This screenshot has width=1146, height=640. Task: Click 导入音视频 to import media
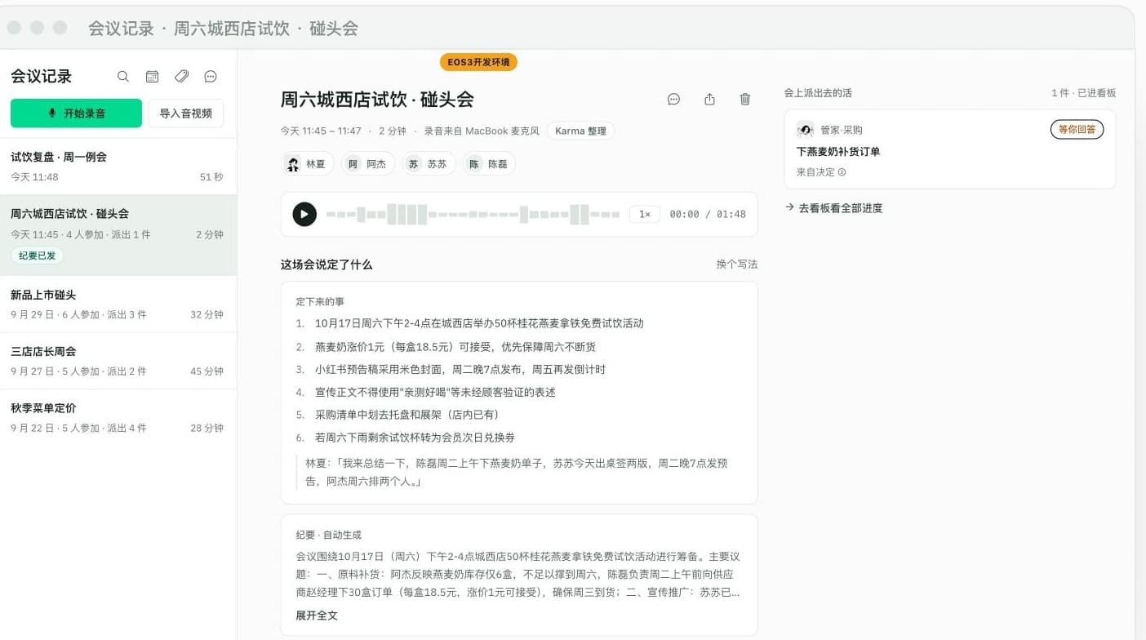click(x=186, y=113)
